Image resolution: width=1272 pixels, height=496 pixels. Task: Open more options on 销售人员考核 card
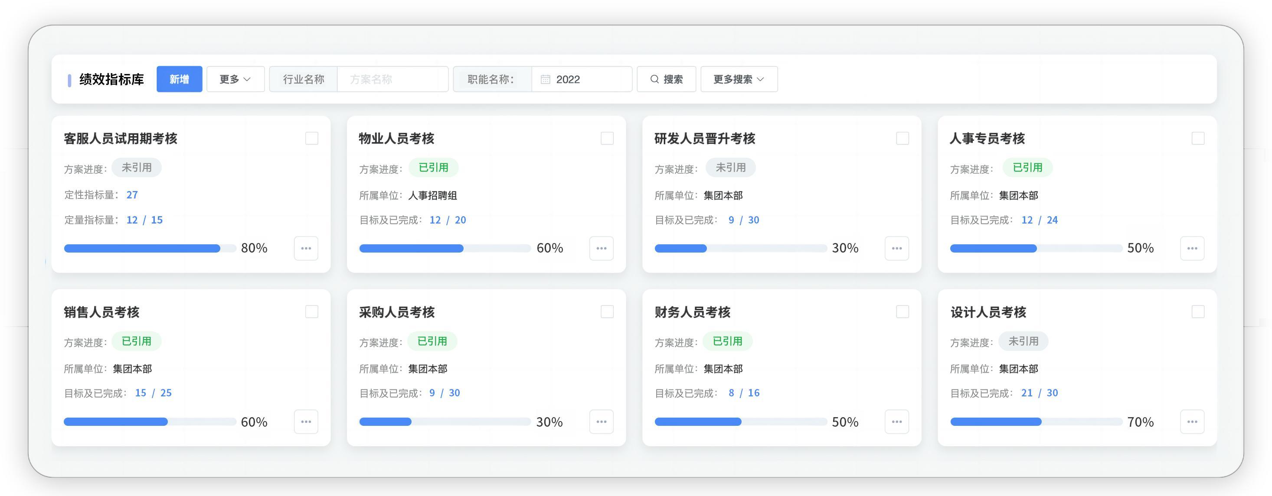pos(306,421)
